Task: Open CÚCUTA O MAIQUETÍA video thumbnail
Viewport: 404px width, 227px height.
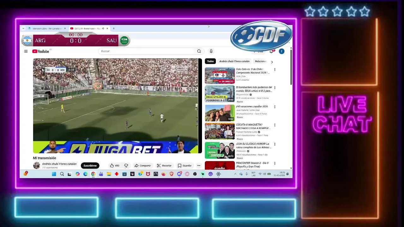Action: [220, 131]
